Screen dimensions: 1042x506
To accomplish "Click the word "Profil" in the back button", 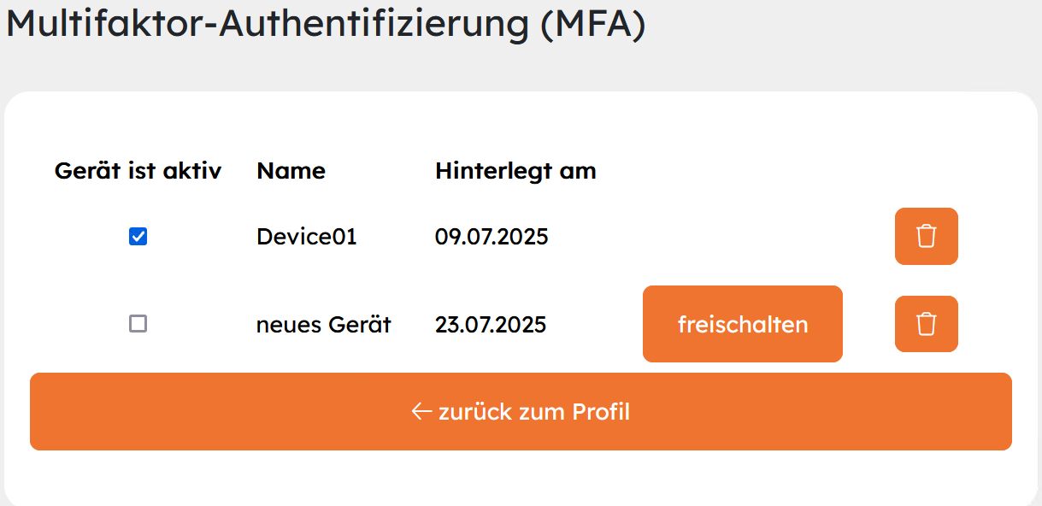I will 601,412.
